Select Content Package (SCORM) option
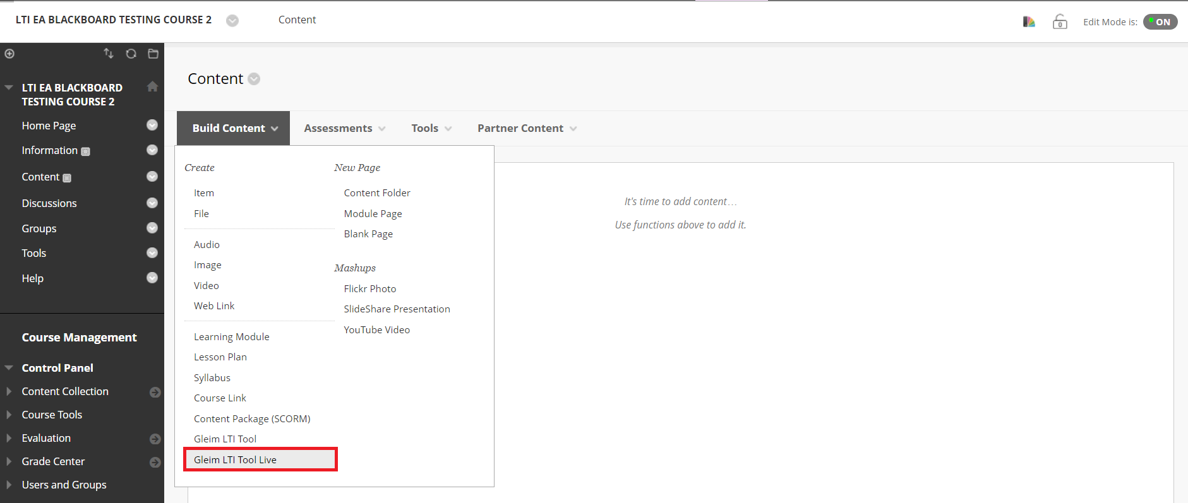 click(252, 419)
